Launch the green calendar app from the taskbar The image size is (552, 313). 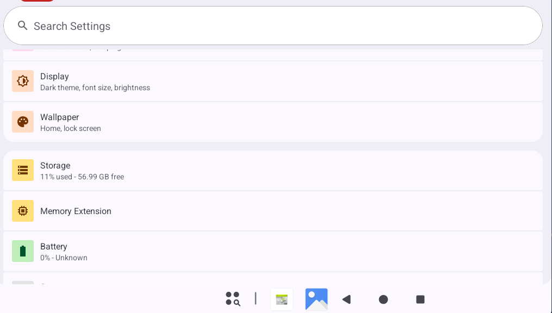[x=282, y=299]
